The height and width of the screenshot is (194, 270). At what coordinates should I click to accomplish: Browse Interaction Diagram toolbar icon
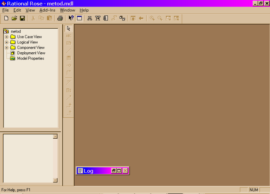(98, 18)
